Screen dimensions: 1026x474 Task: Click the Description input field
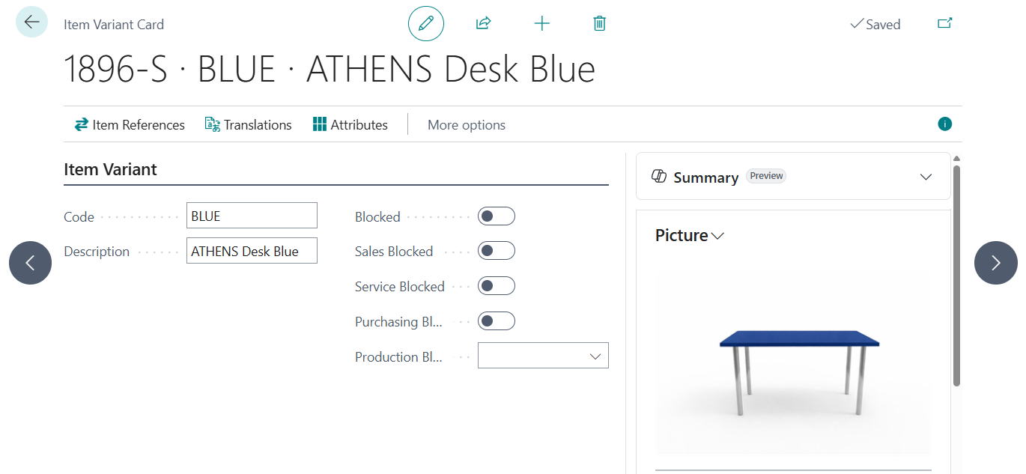[x=252, y=251]
